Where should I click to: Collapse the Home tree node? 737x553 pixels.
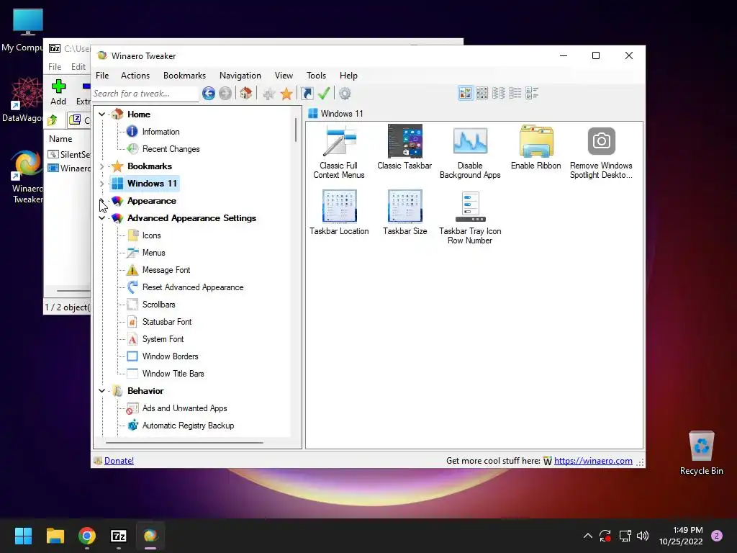pyautogui.click(x=102, y=114)
